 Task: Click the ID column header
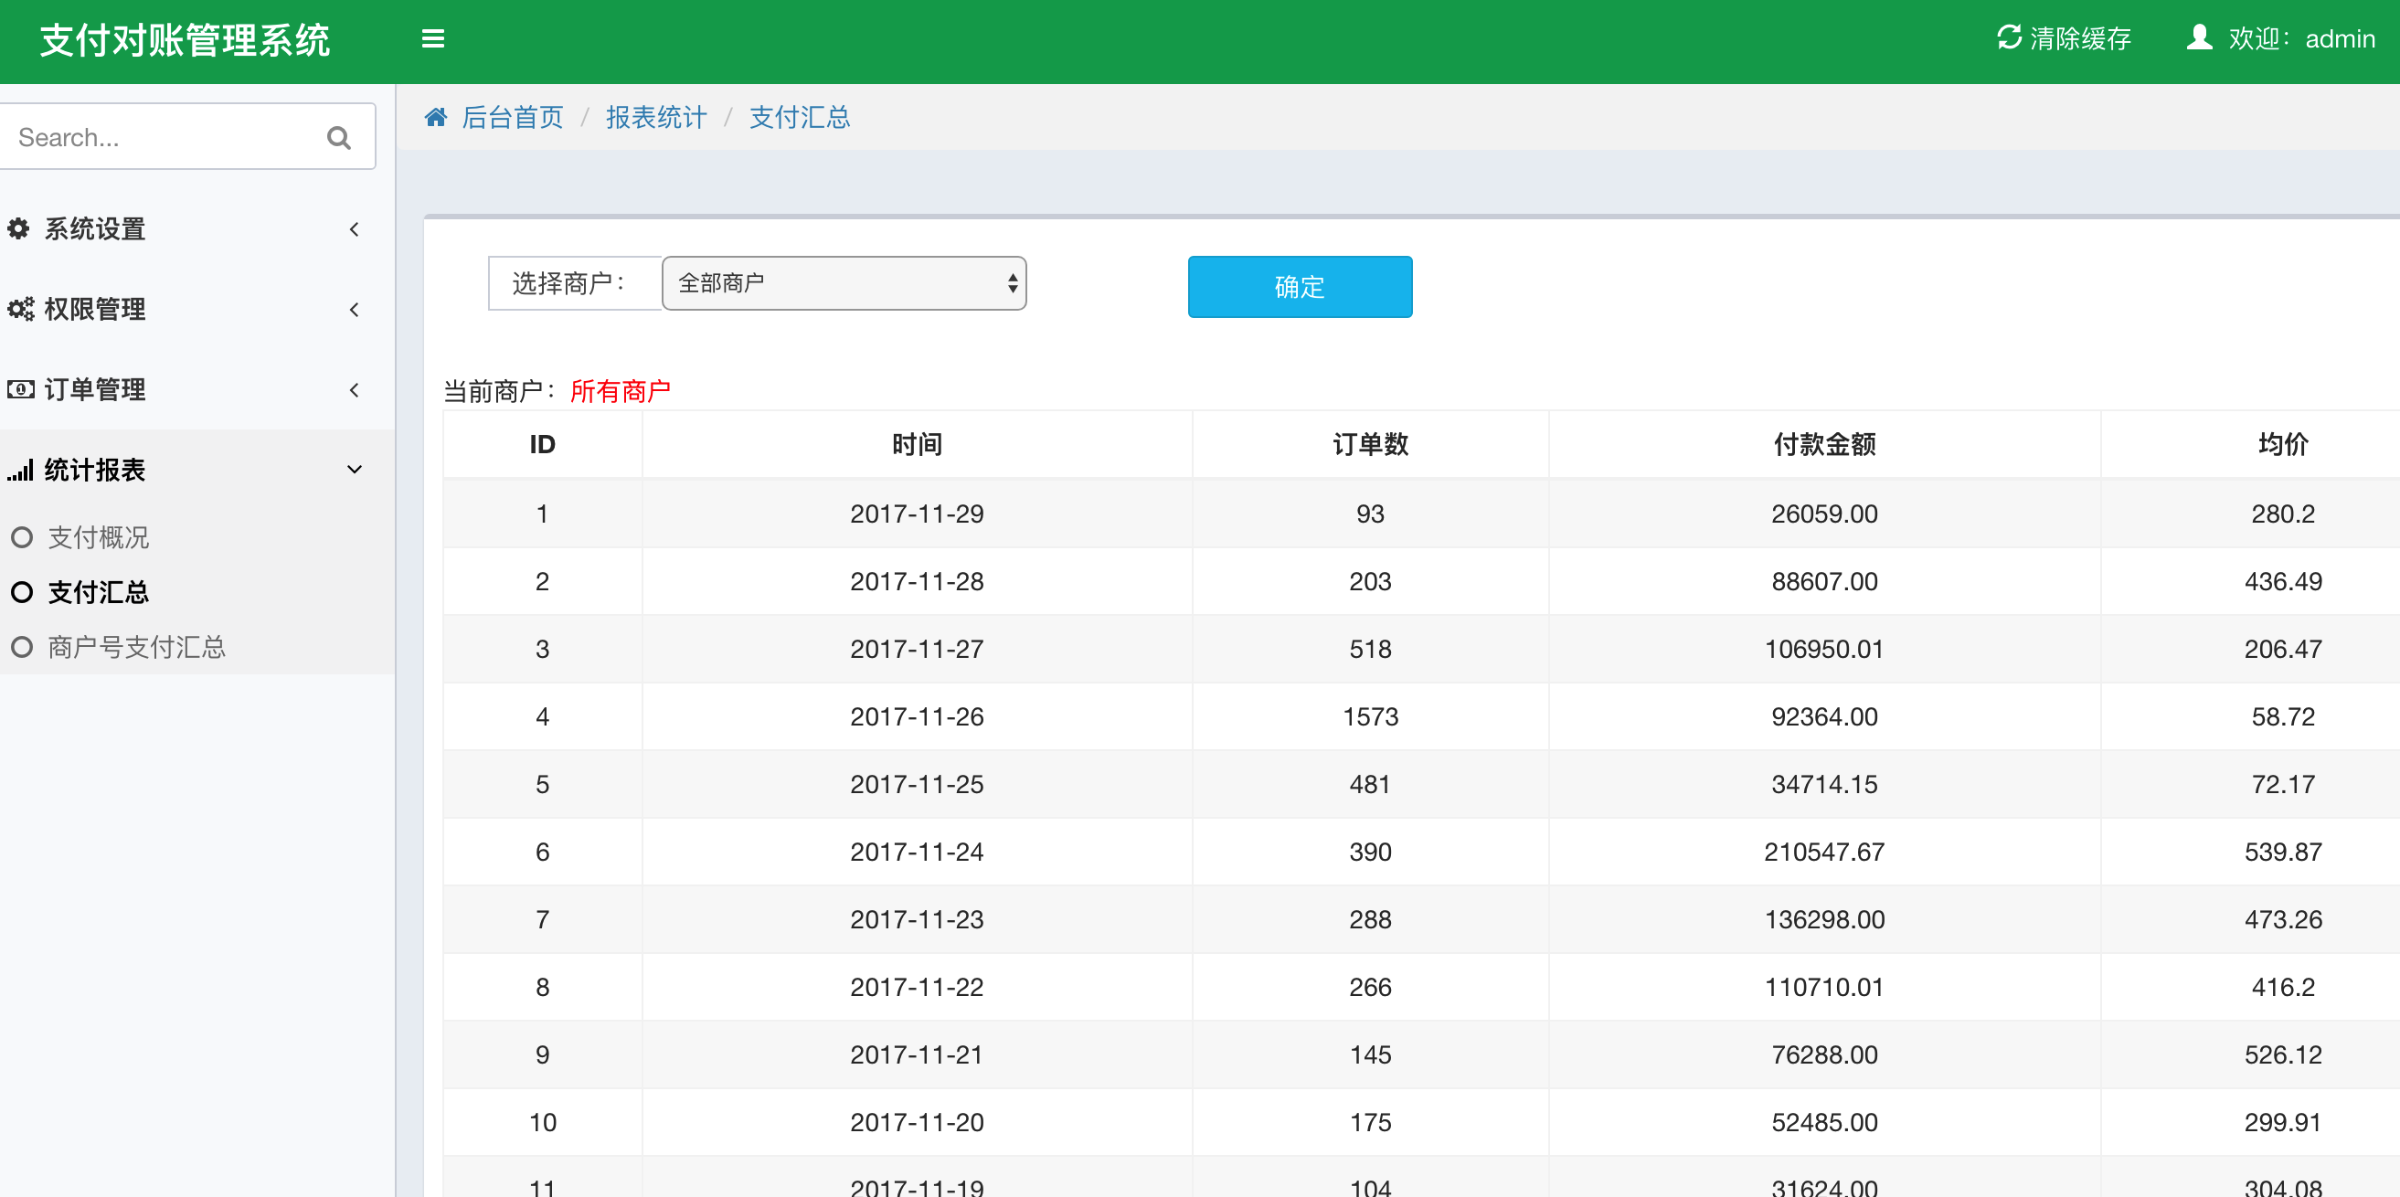pyautogui.click(x=542, y=444)
